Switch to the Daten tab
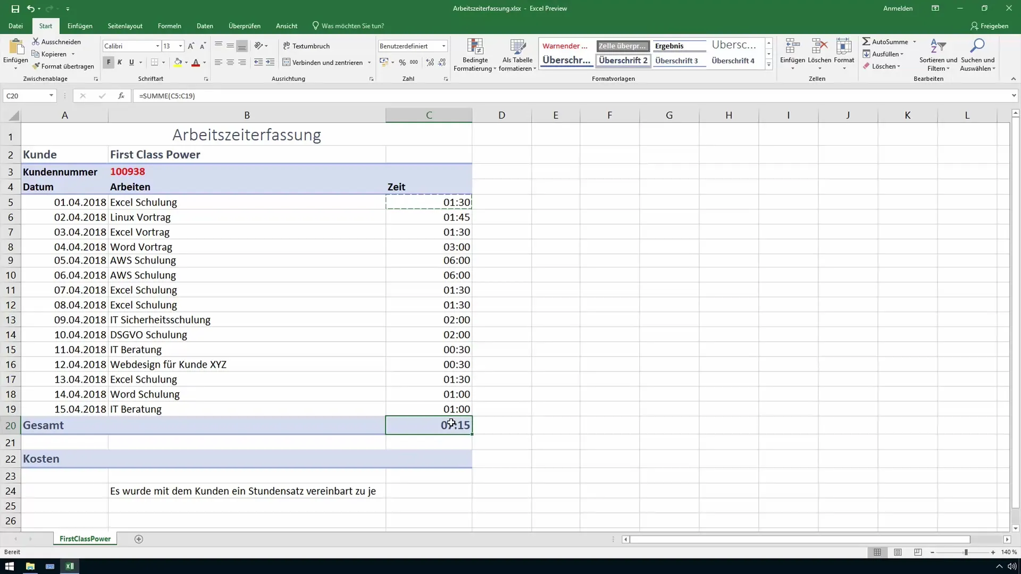The height and width of the screenshot is (574, 1021). [x=205, y=26]
